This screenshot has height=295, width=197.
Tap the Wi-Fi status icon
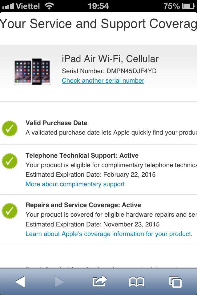49,6
